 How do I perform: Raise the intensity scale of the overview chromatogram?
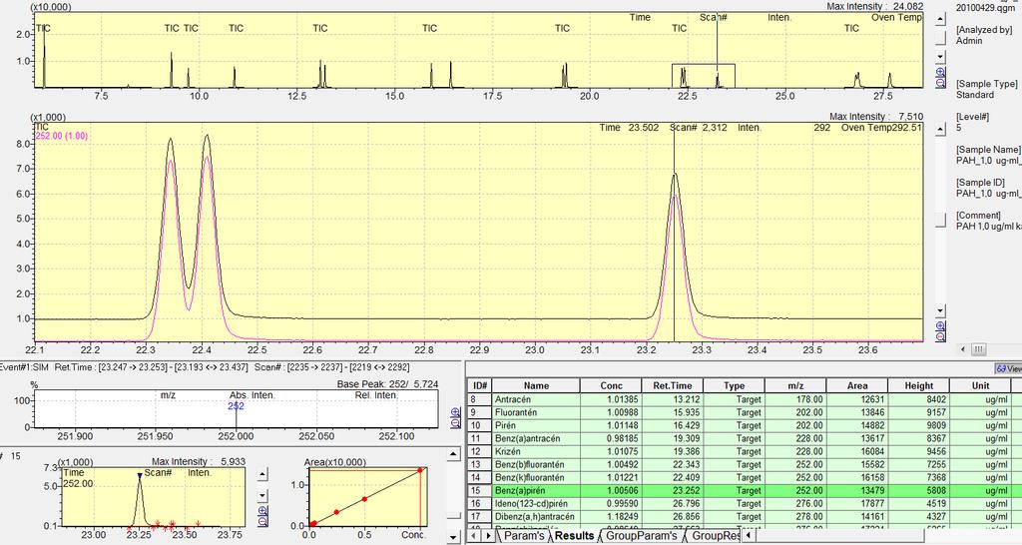click(940, 19)
